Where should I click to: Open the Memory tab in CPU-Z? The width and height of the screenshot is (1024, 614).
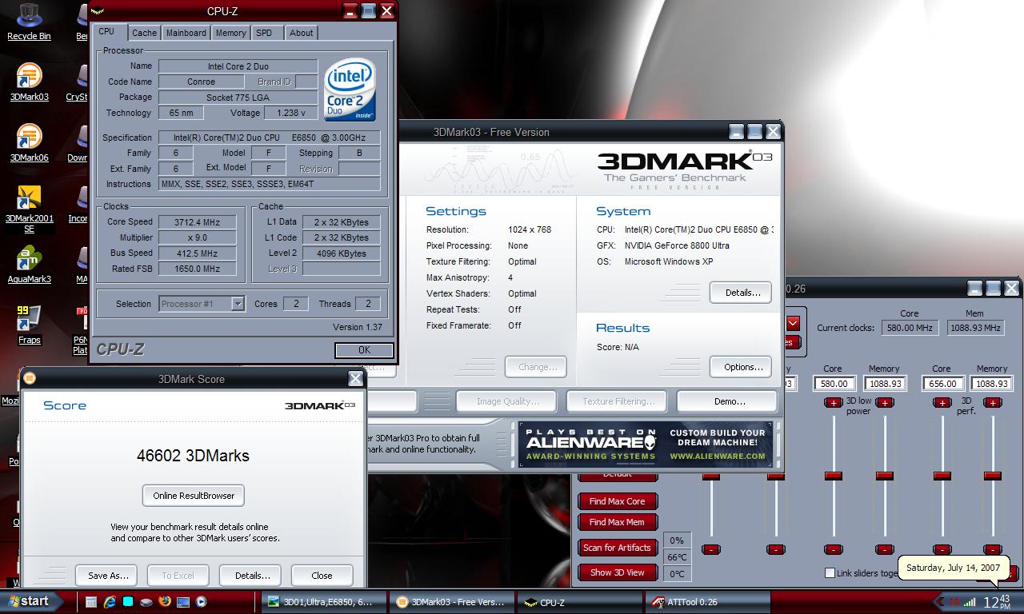click(x=230, y=33)
